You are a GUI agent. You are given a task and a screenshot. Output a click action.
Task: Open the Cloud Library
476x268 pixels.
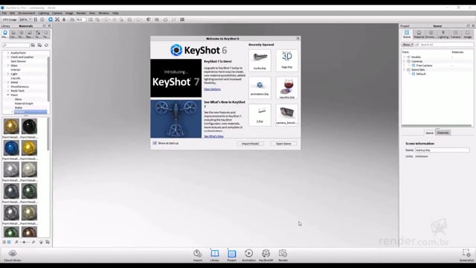tap(13, 255)
